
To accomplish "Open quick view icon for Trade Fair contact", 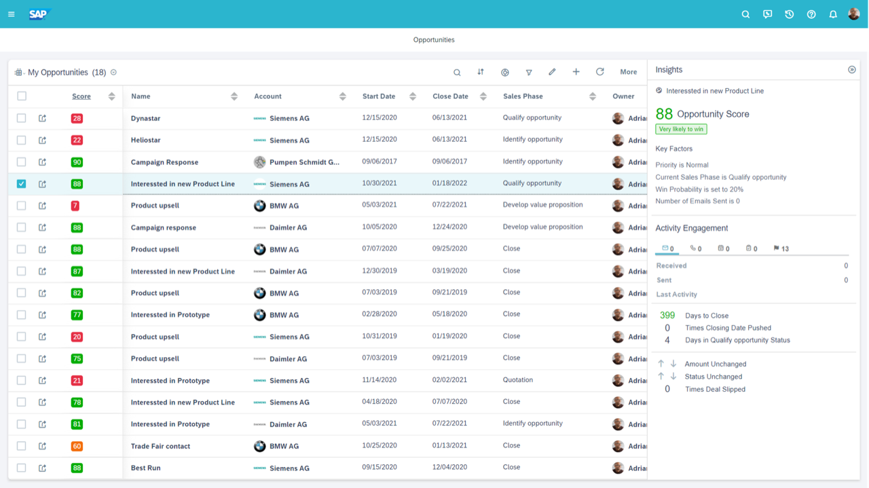I will click(42, 446).
